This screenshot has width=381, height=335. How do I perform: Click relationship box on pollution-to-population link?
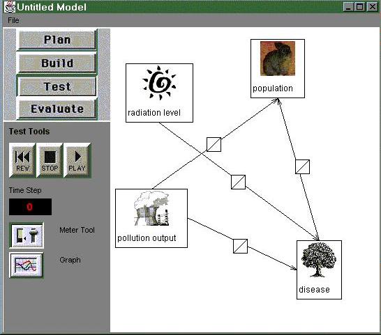[214, 145]
